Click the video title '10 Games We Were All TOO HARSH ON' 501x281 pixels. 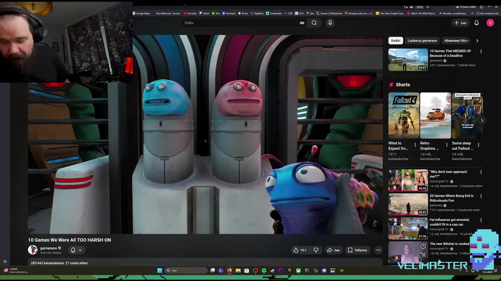pos(69,240)
